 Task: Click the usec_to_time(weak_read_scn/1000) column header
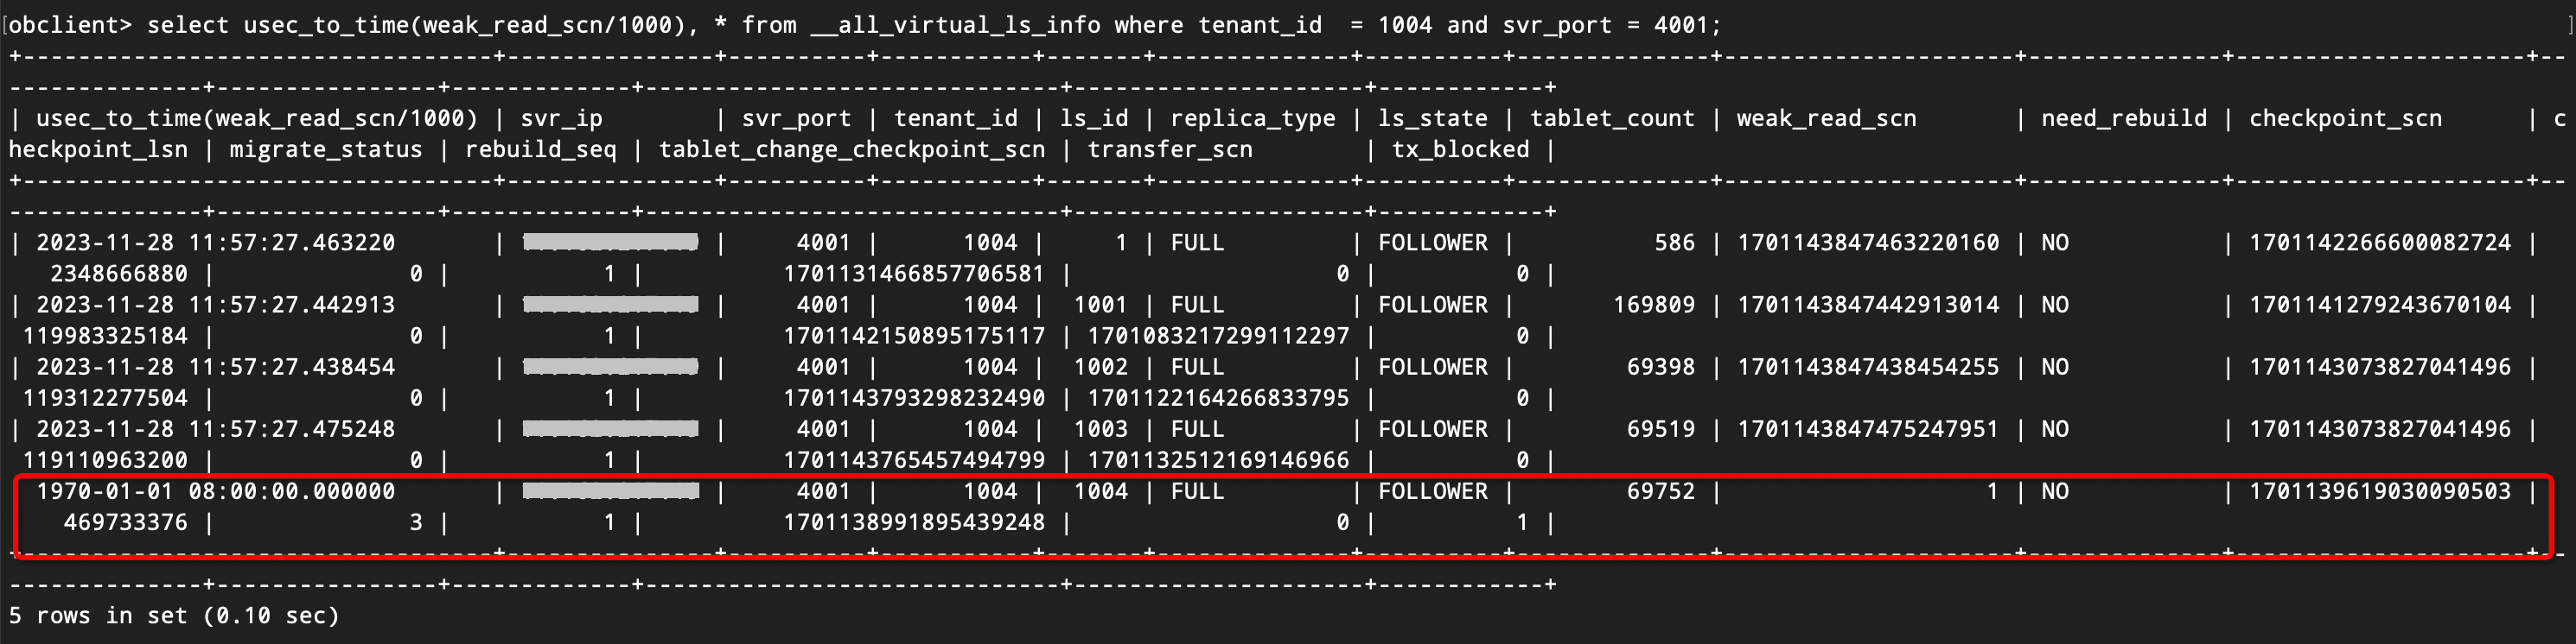[257, 119]
